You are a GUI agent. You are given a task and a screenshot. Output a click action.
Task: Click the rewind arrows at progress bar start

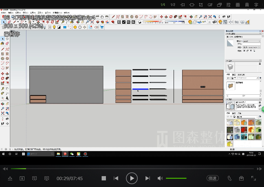tap(5, 169)
